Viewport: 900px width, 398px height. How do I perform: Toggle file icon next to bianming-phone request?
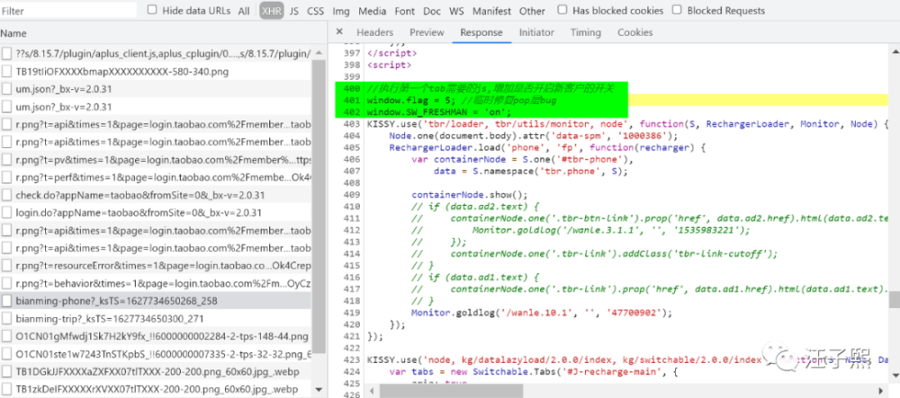[6, 301]
